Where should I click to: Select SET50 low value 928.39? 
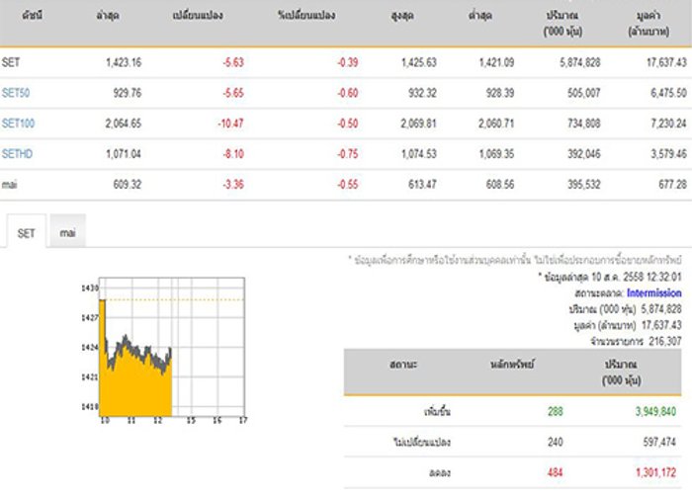pyautogui.click(x=500, y=93)
